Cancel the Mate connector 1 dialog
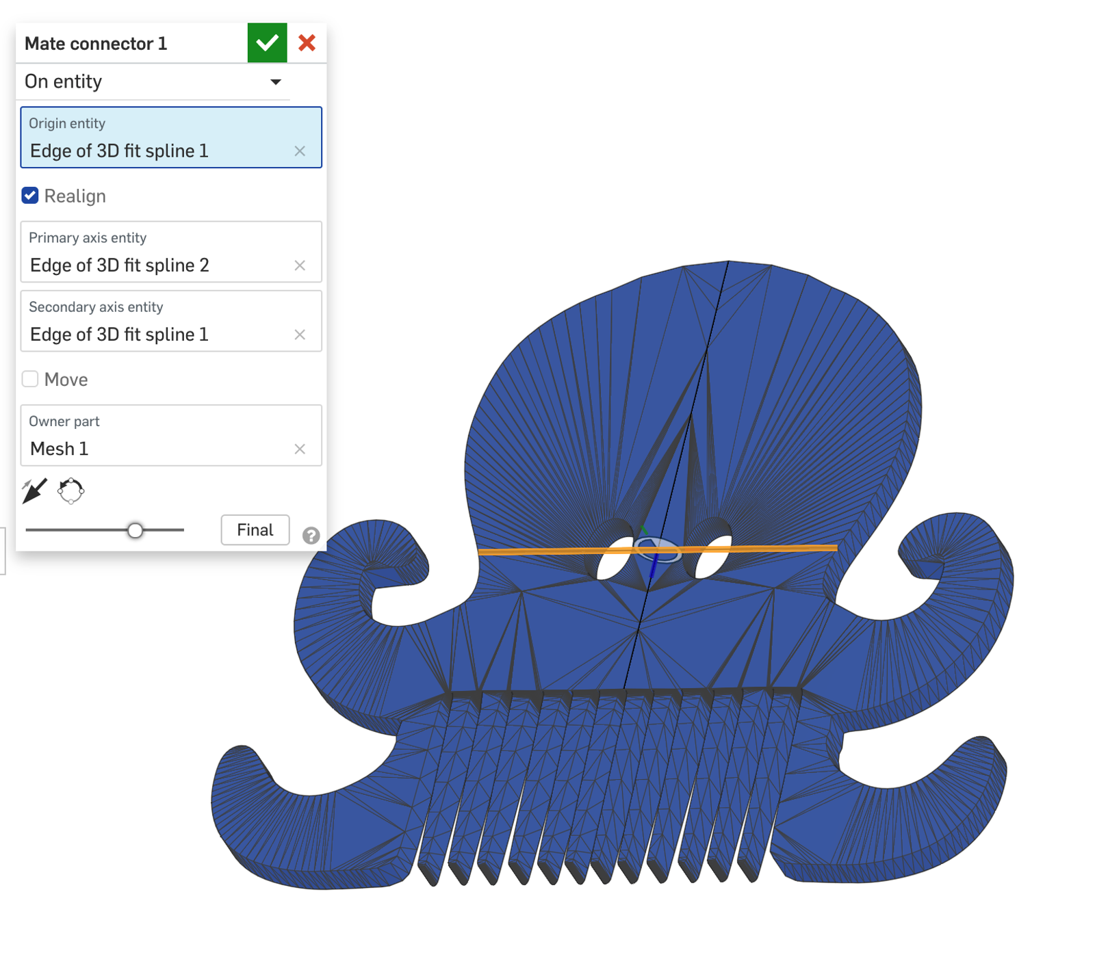Image resolution: width=1095 pixels, height=970 pixels. pos(307,43)
